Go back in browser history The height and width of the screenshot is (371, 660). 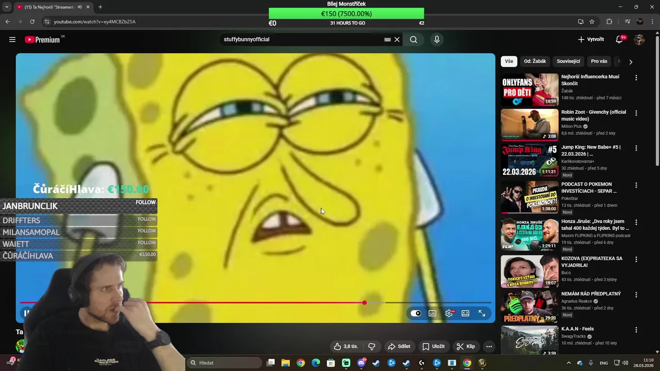(7, 22)
